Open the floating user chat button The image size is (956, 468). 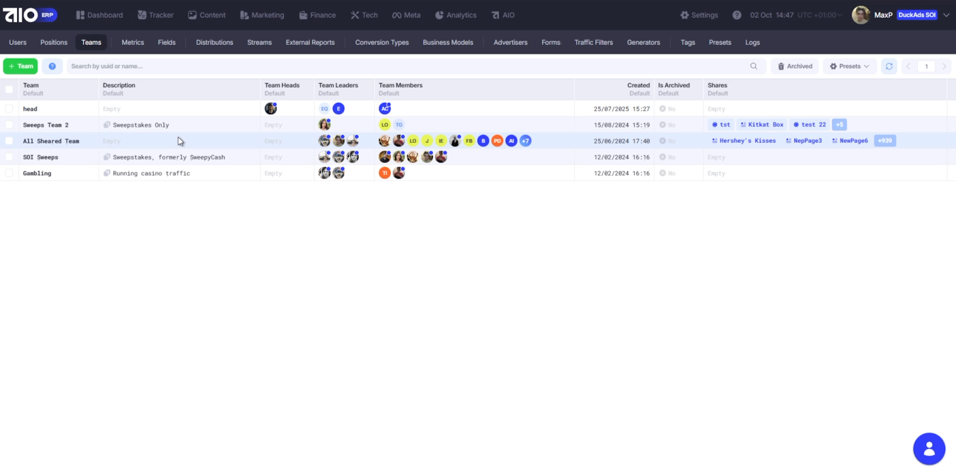(x=929, y=448)
